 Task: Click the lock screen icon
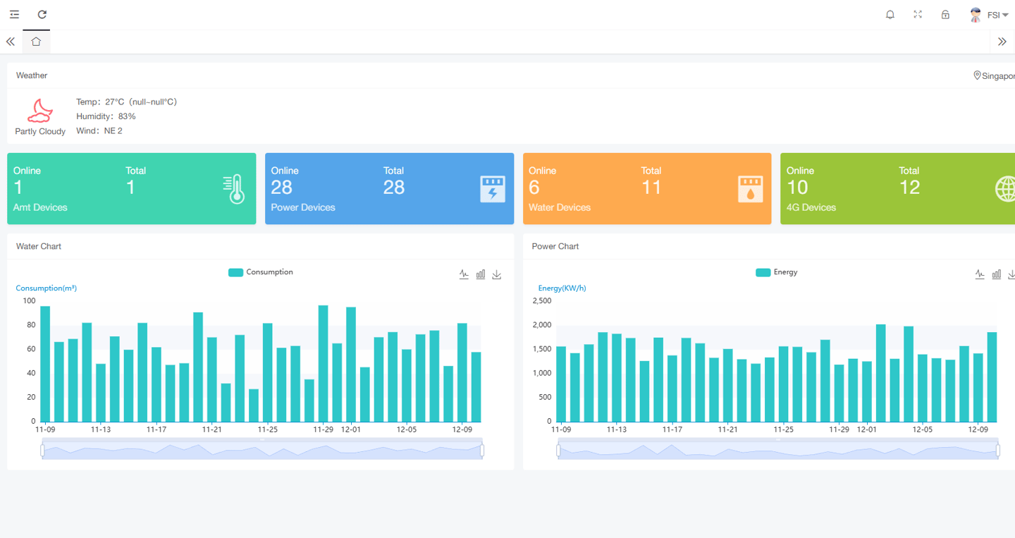tap(945, 14)
